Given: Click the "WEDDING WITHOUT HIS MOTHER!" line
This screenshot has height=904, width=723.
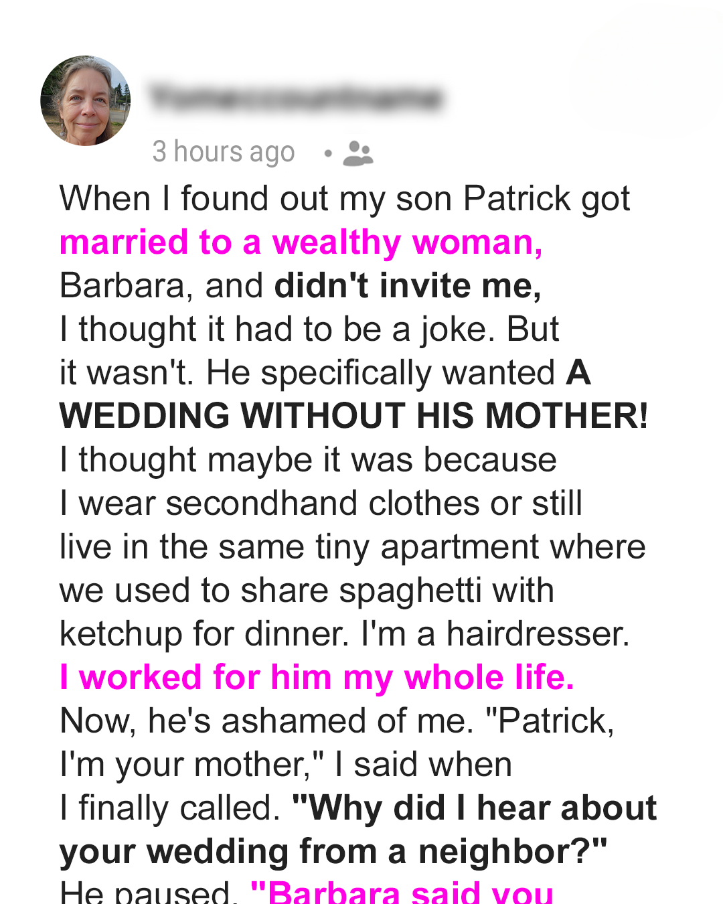Looking at the screenshot, I should [353, 416].
